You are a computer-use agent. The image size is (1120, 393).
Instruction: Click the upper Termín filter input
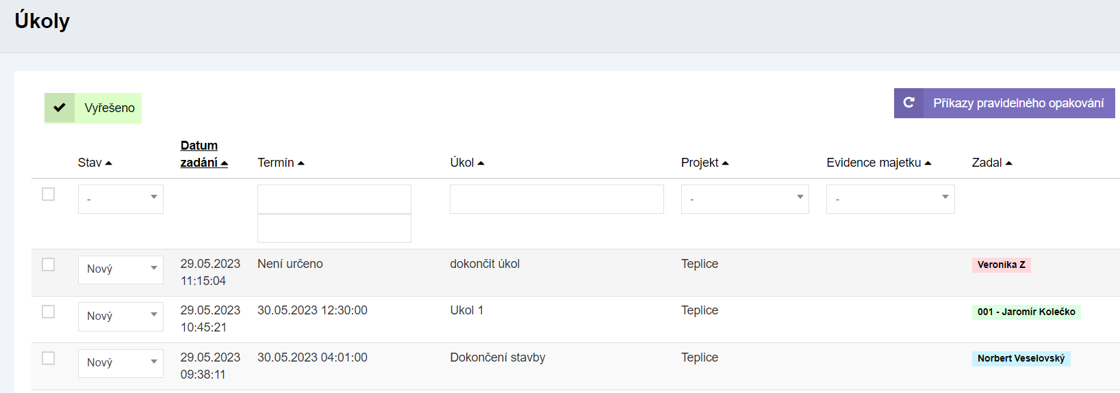(334, 199)
